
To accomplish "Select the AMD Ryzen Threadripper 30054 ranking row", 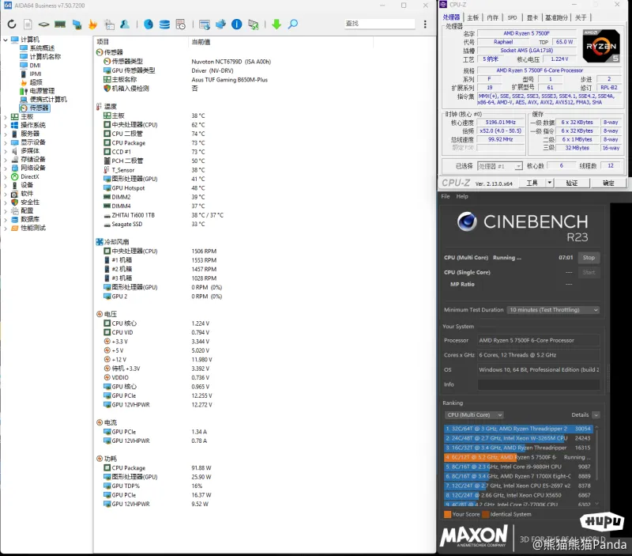I will (518, 429).
